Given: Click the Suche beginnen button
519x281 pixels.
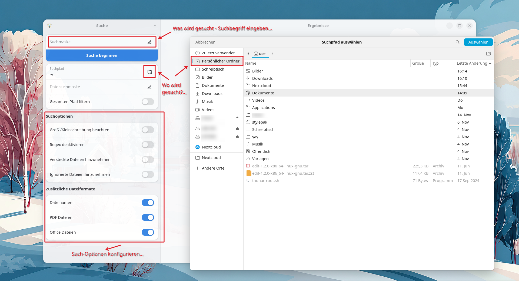Looking at the screenshot, I should click(102, 55).
